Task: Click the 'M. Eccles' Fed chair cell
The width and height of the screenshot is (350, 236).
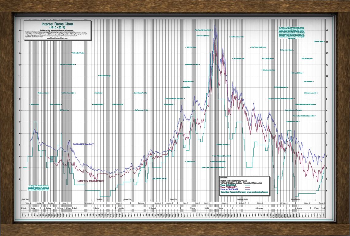Action: (x=96, y=208)
